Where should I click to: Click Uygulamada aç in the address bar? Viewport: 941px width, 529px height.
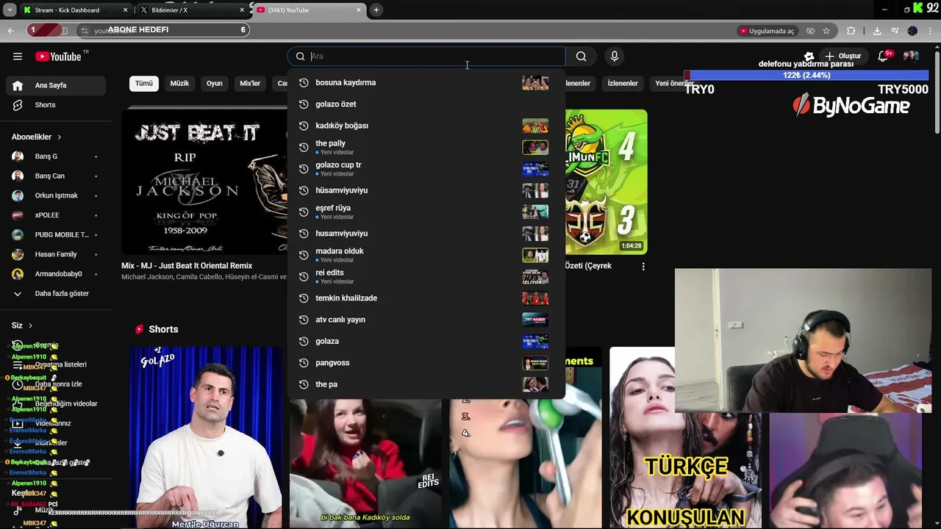pos(767,31)
